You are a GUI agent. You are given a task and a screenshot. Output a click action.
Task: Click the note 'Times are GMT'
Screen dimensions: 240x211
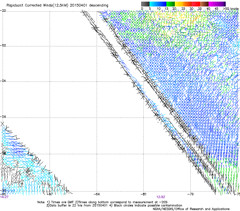(x=62, y=202)
